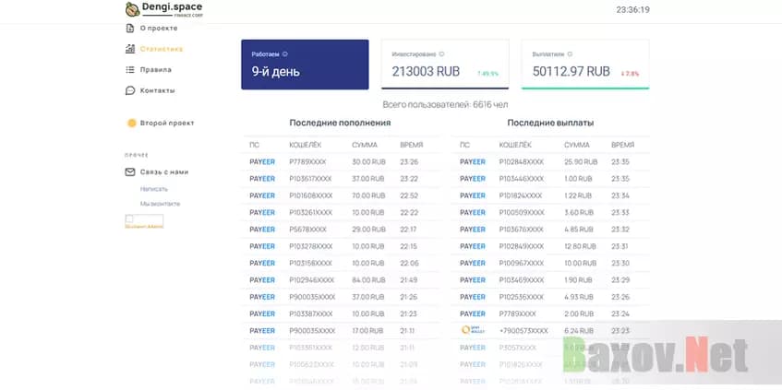Click the clock showing 23:36:19

point(632,9)
